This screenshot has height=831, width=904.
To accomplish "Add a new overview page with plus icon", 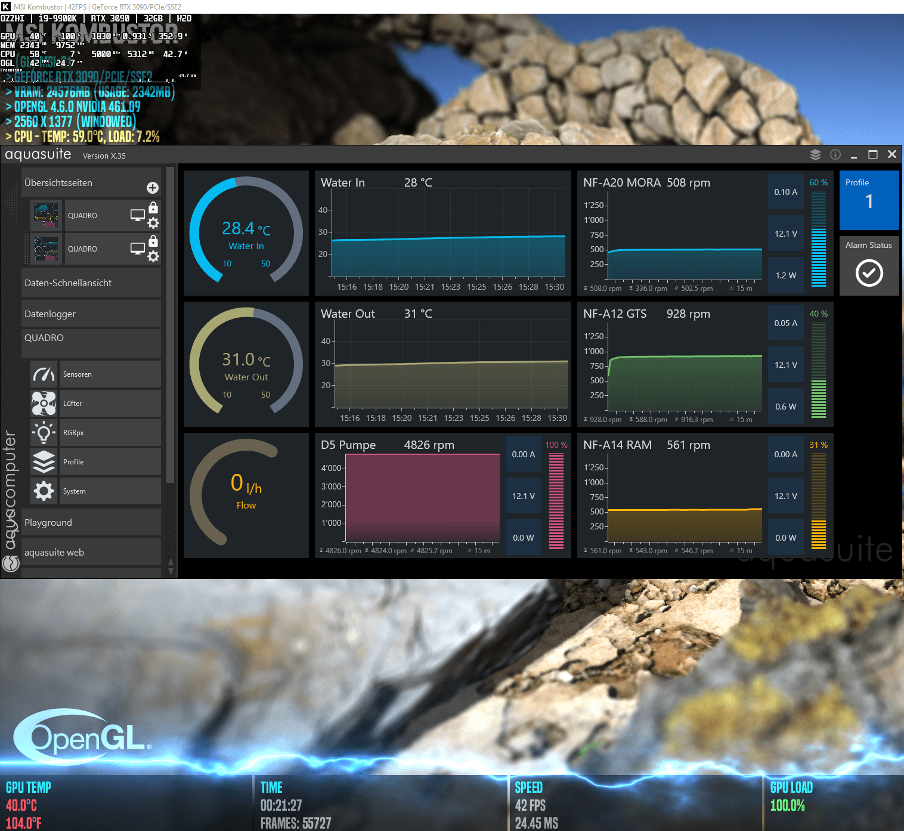I will coord(153,188).
